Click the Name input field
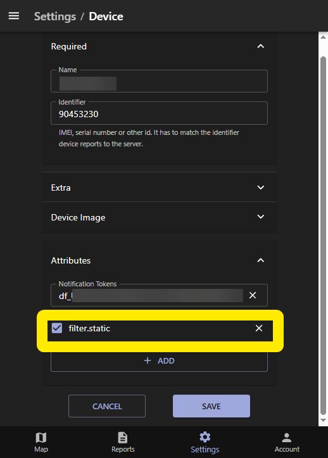This screenshot has height=458, width=328. pyautogui.click(x=159, y=81)
